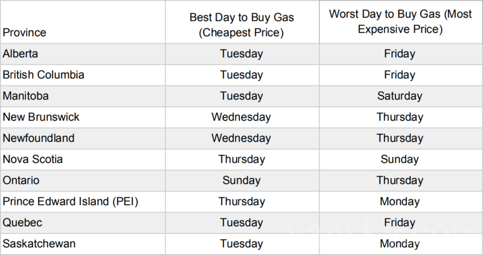
Task: Select the Alberta province cell
Action: (x=21, y=54)
